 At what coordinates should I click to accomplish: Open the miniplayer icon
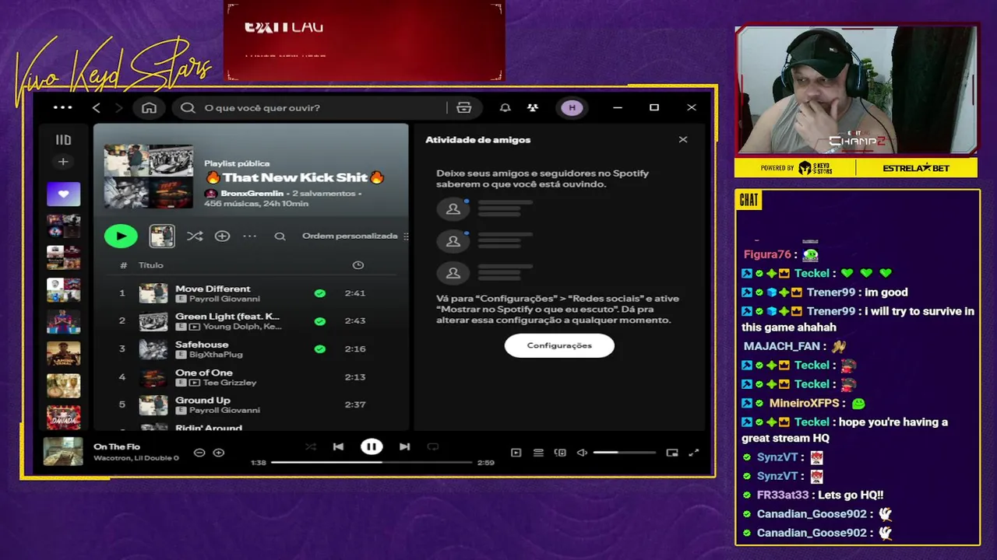[672, 453]
